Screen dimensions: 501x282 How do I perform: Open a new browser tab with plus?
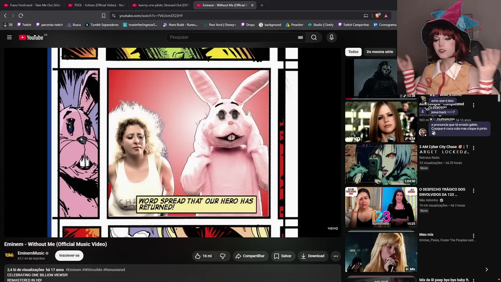pyautogui.click(x=262, y=5)
